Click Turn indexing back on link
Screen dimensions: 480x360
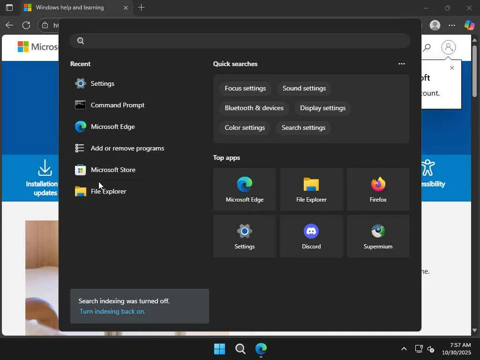(x=112, y=311)
